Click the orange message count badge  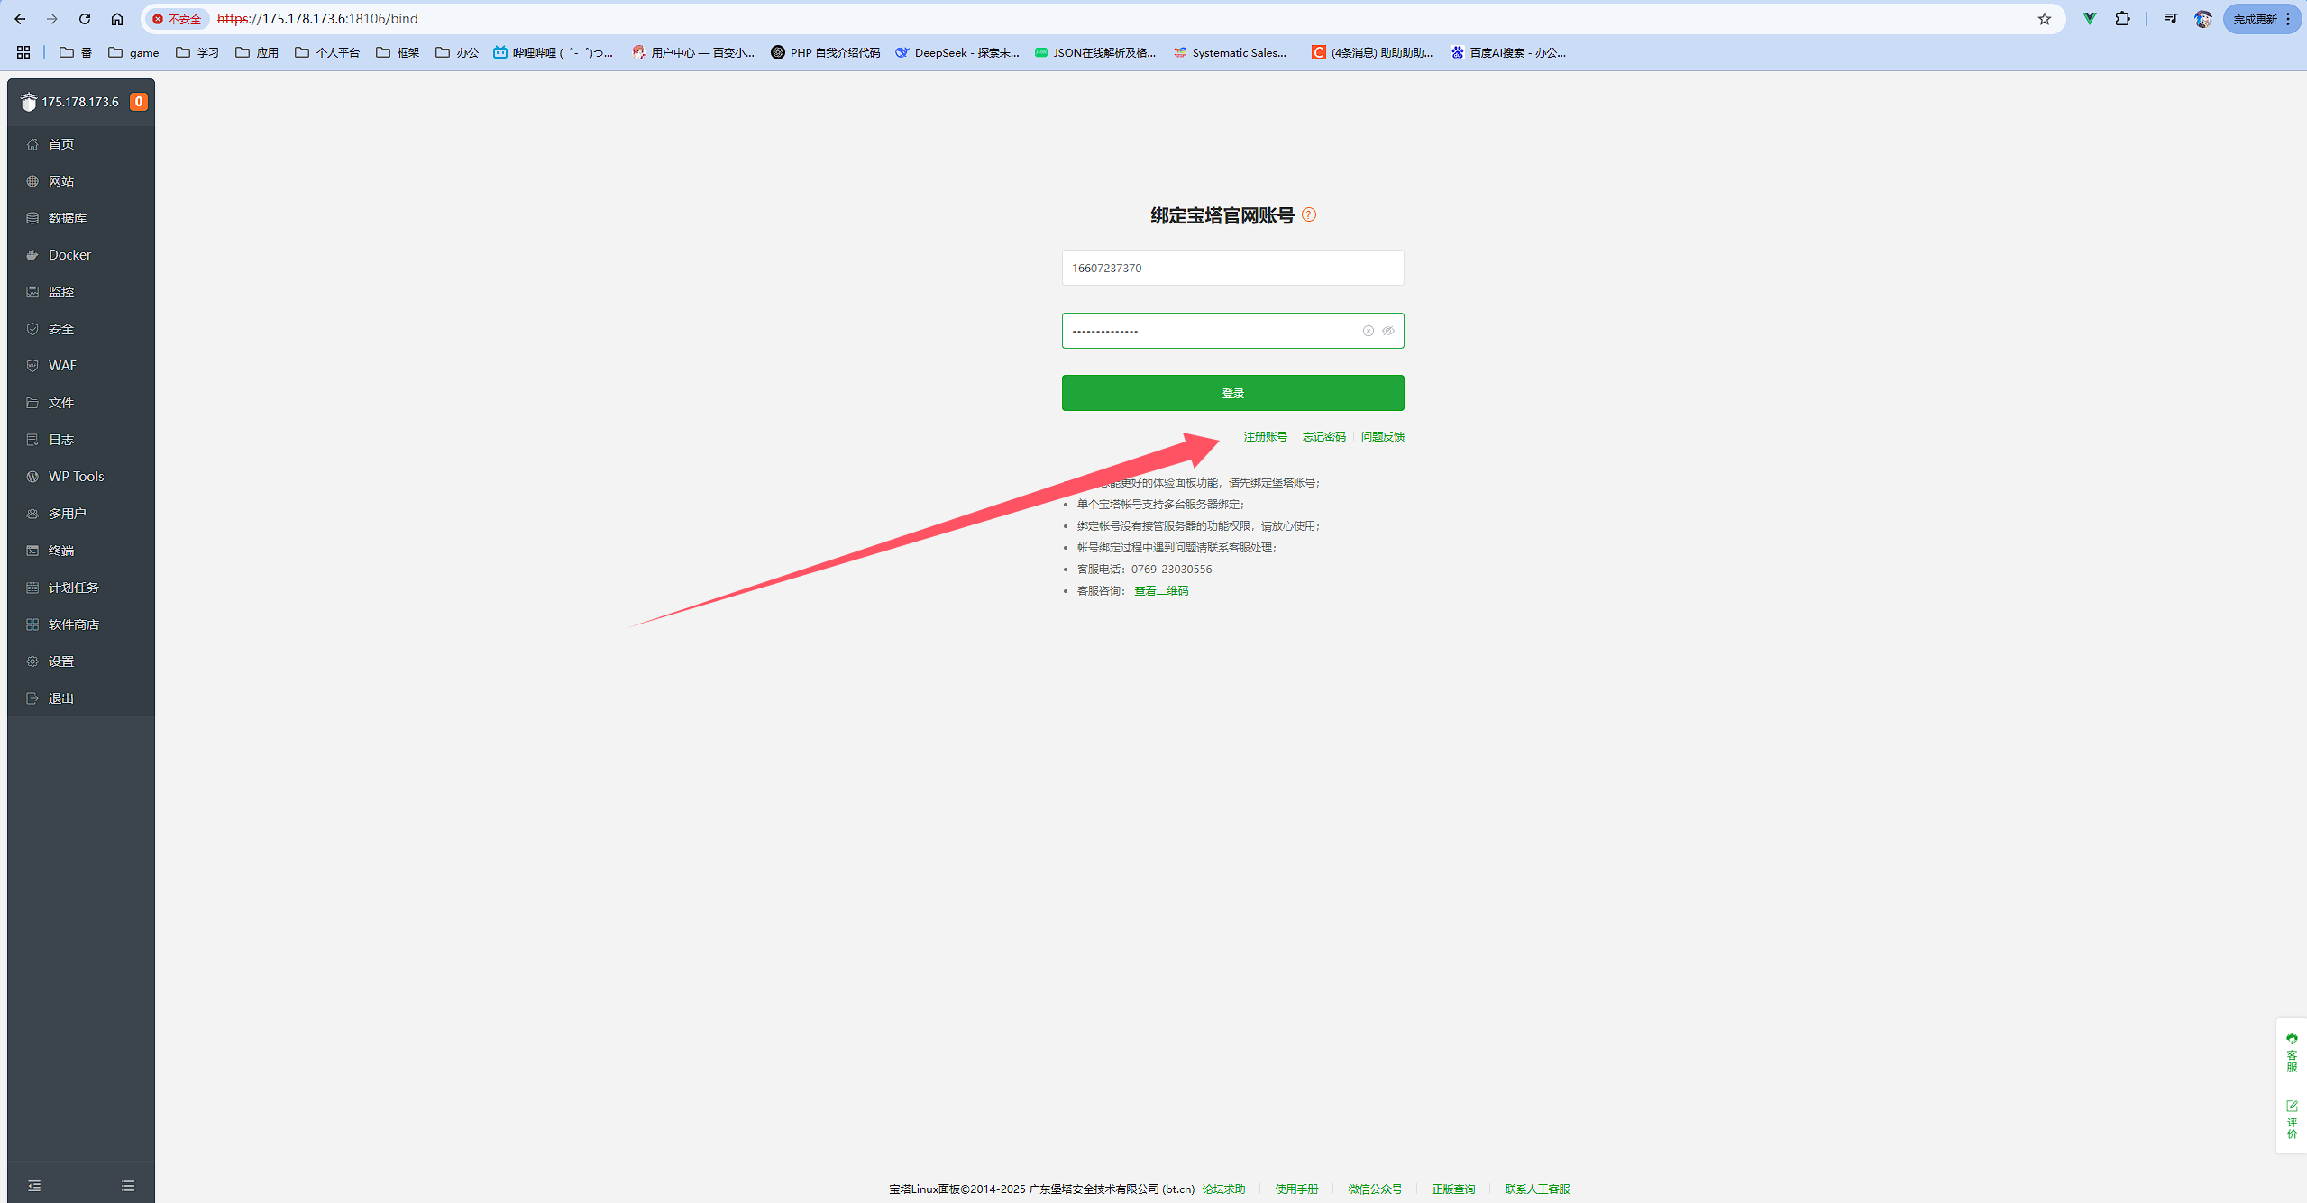click(138, 102)
